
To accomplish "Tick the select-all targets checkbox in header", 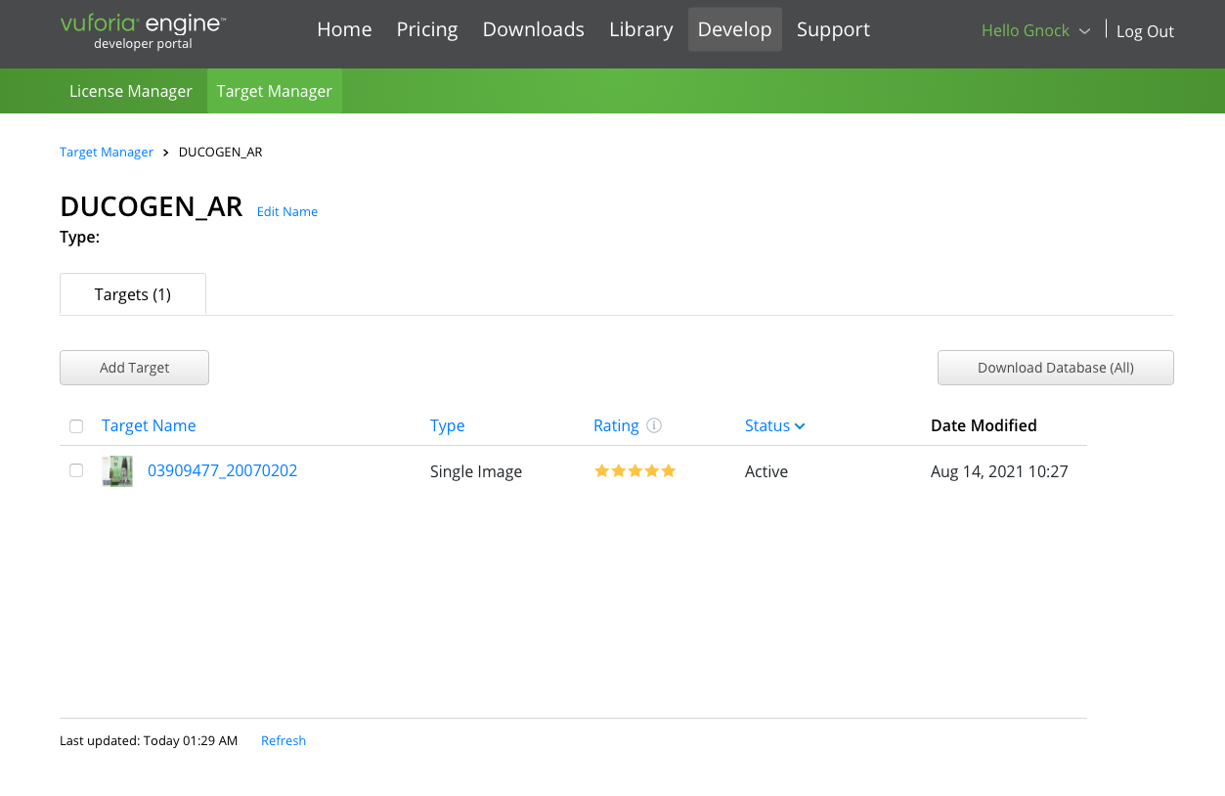I will coord(76,426).
